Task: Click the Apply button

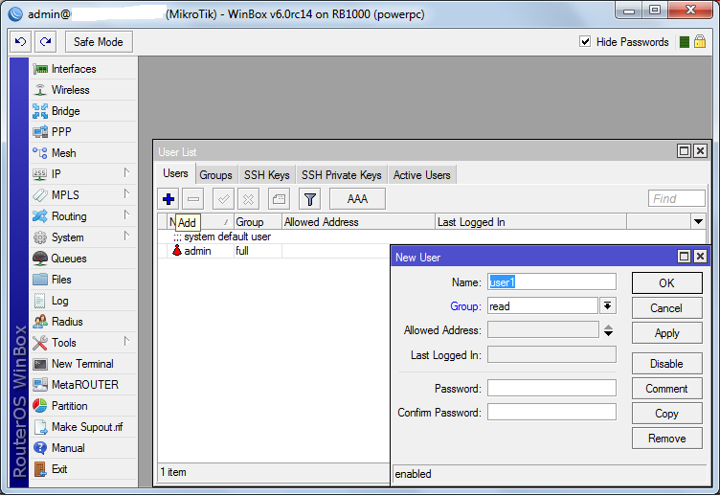Action: click(x=666, y=333)
